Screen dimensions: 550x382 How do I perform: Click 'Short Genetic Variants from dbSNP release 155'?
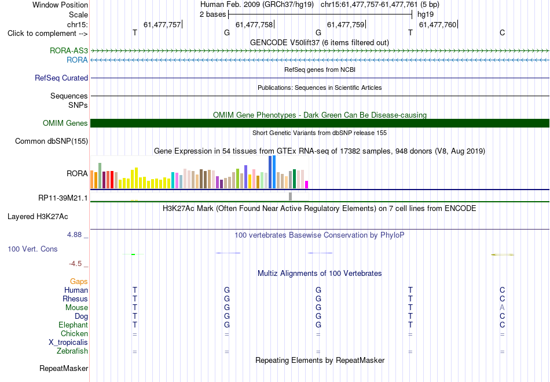point(320,133)
